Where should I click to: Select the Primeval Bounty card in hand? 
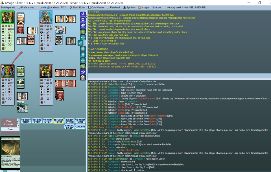(x=10, y=152)
